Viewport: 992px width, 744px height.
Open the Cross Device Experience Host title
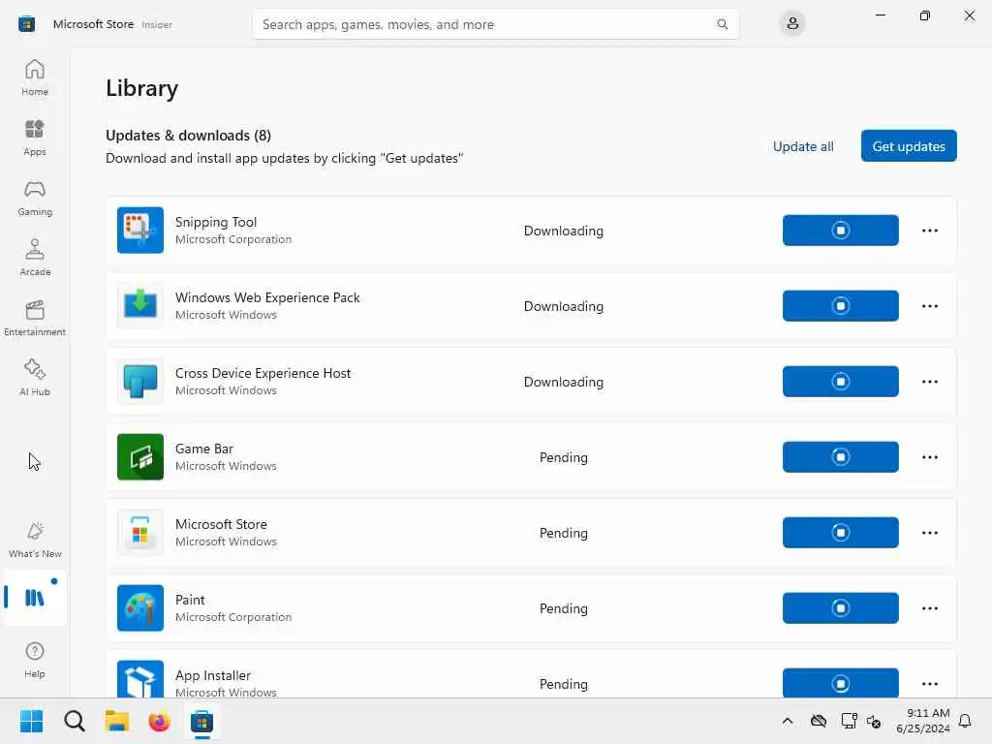[x=263, y=373]
